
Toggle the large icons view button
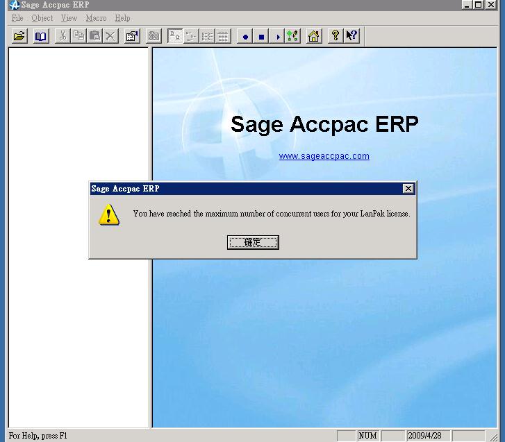[175, 36]
